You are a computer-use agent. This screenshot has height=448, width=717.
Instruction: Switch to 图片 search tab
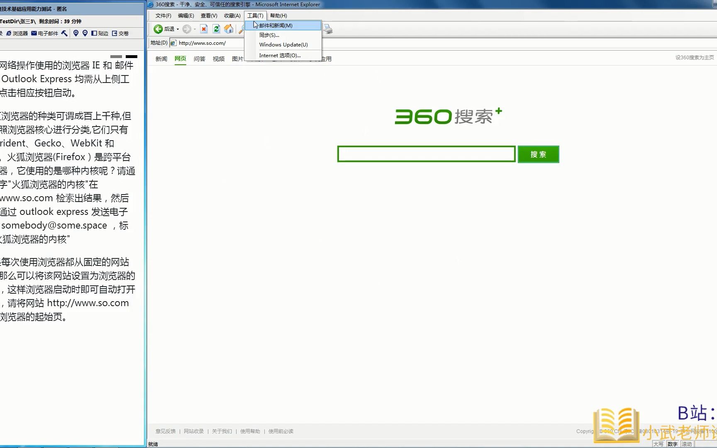tap(237, 59)
